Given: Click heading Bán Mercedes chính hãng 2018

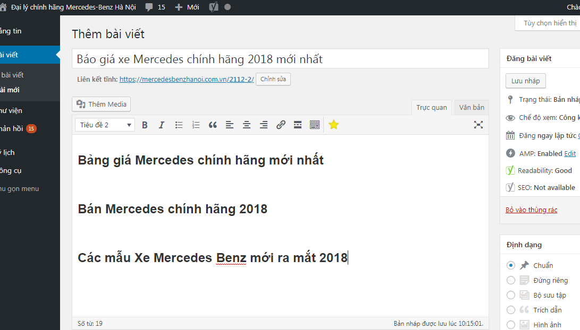Looking at the screenshot, I should pos(172,209).
